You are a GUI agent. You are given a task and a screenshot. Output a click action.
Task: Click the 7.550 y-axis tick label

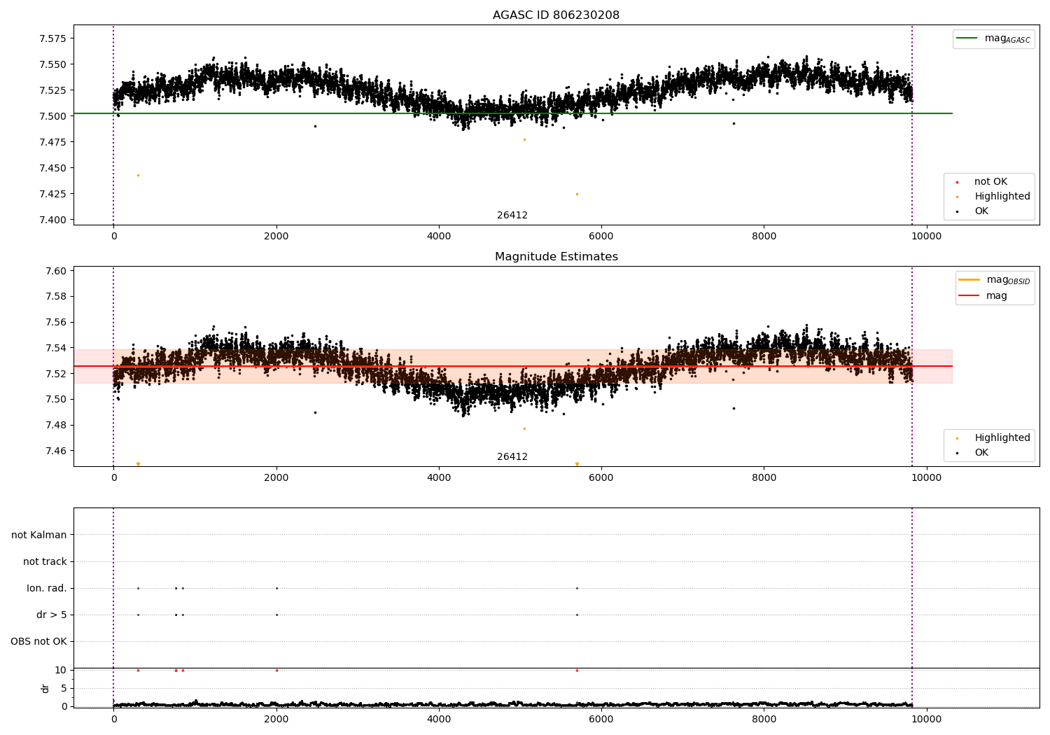coord(52,64)
